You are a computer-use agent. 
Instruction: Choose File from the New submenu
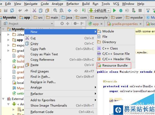(x=116, y=37)
